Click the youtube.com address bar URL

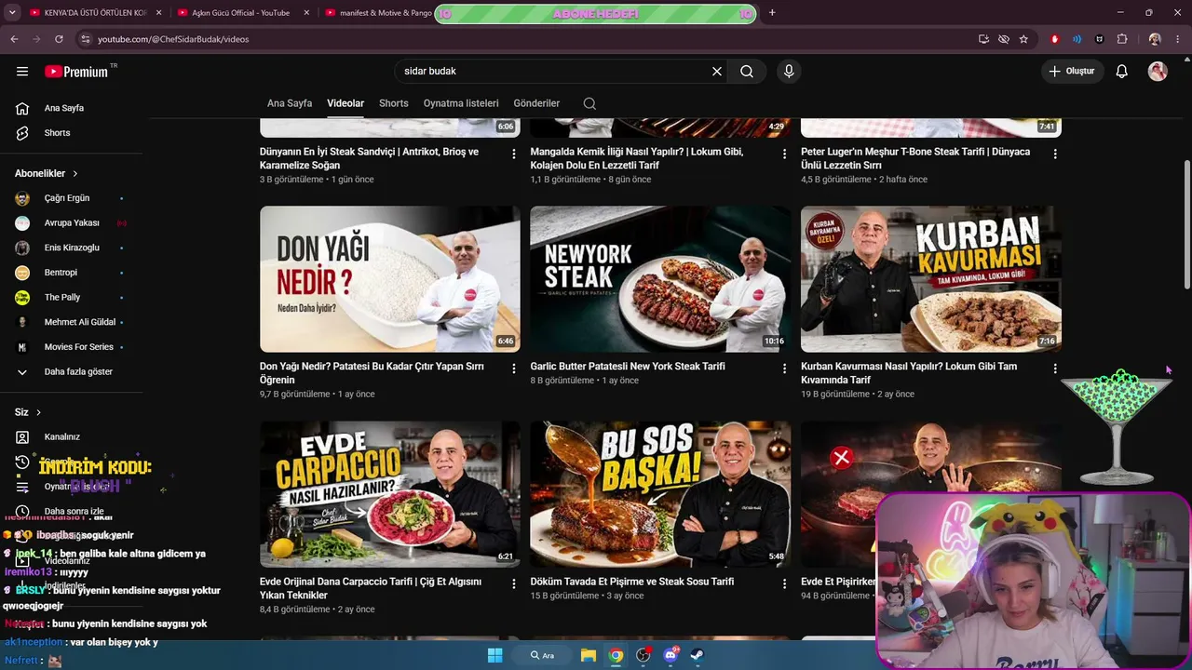173,39
